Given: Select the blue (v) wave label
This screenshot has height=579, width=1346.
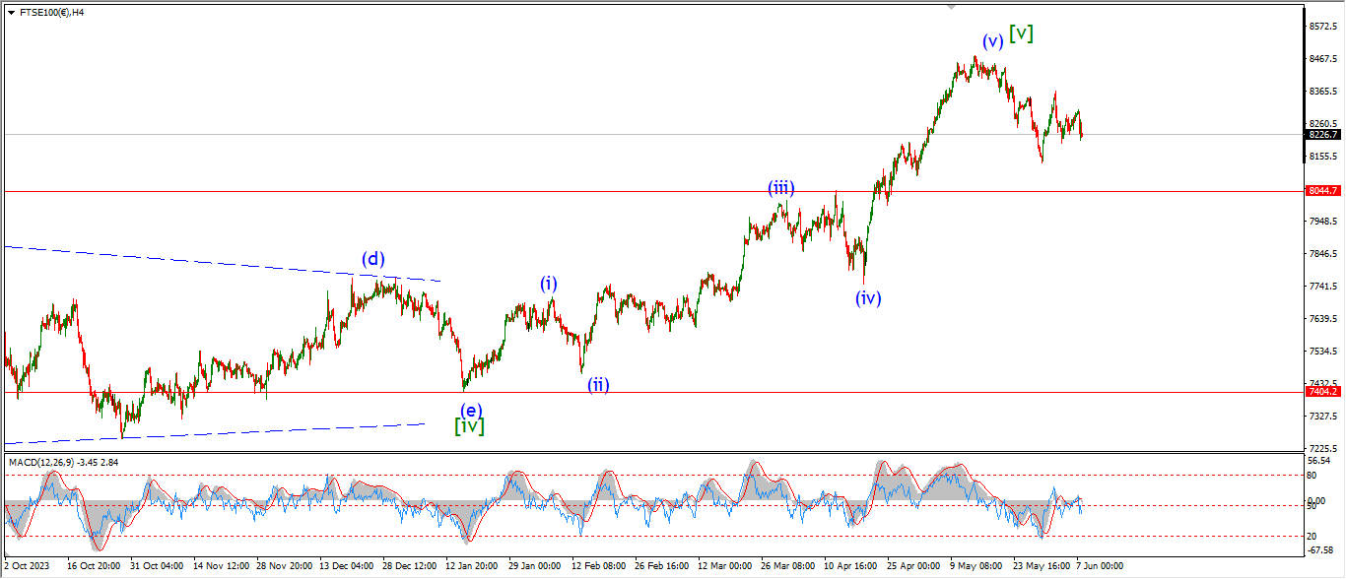Looking at the screenshot, I should pos(992,40).
